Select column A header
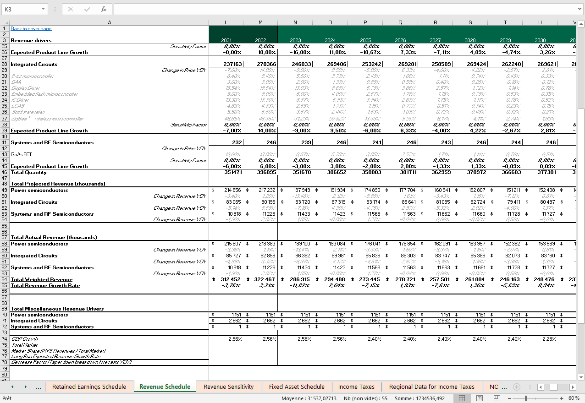The width and height of the screenshot is (585, 403). click(109, 22)
